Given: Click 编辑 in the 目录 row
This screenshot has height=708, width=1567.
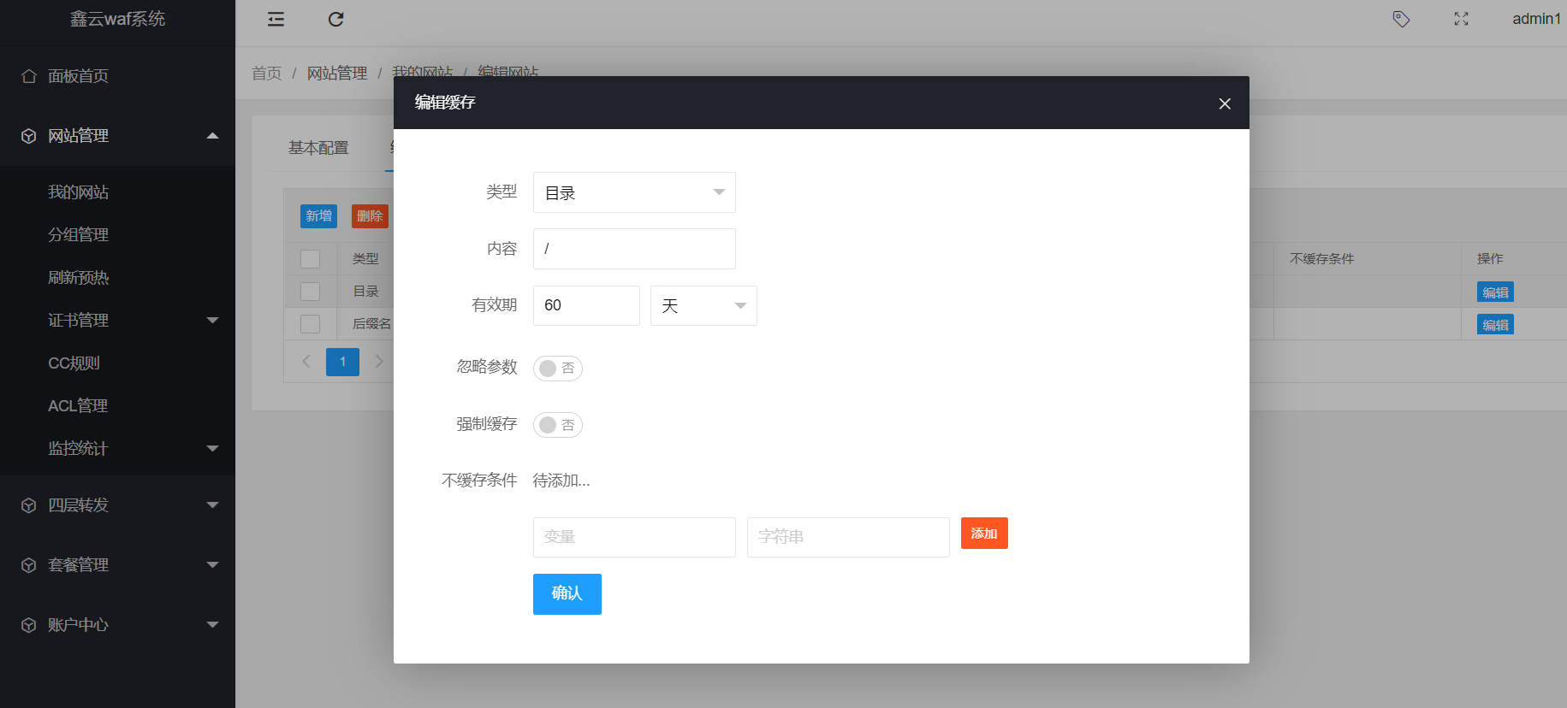Looking at the screenshot, I should point(1495,292).
